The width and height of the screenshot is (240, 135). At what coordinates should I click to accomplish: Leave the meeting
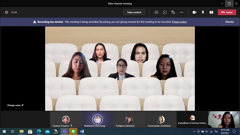point(227,12)
